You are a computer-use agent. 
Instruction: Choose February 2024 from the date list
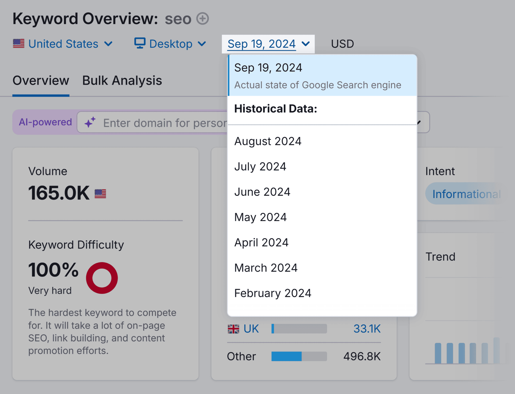(x=273, y=293)
